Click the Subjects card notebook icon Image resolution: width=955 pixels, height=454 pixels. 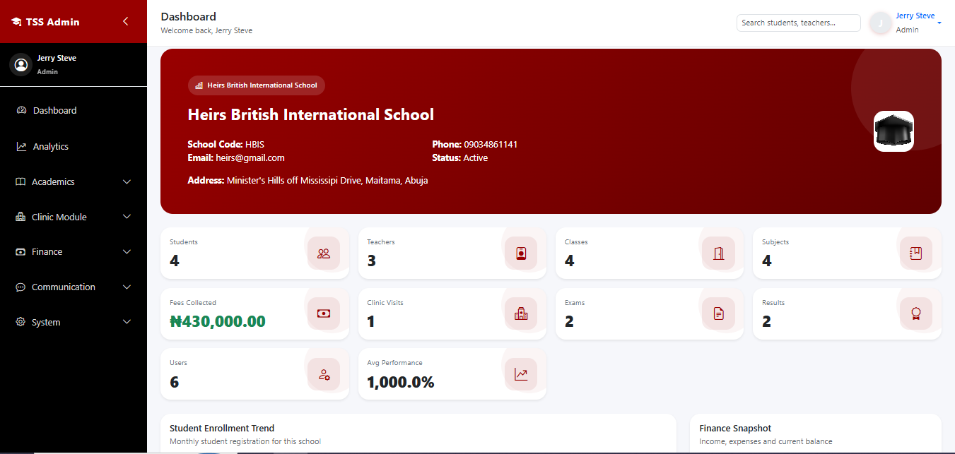click(916, 253)
